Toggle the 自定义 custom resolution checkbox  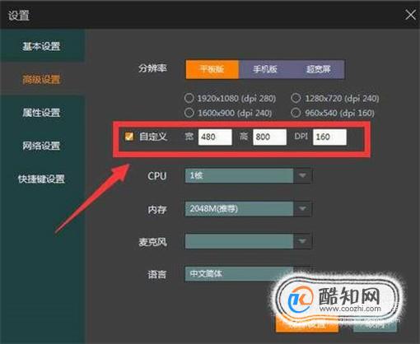(x=129, y=137)
